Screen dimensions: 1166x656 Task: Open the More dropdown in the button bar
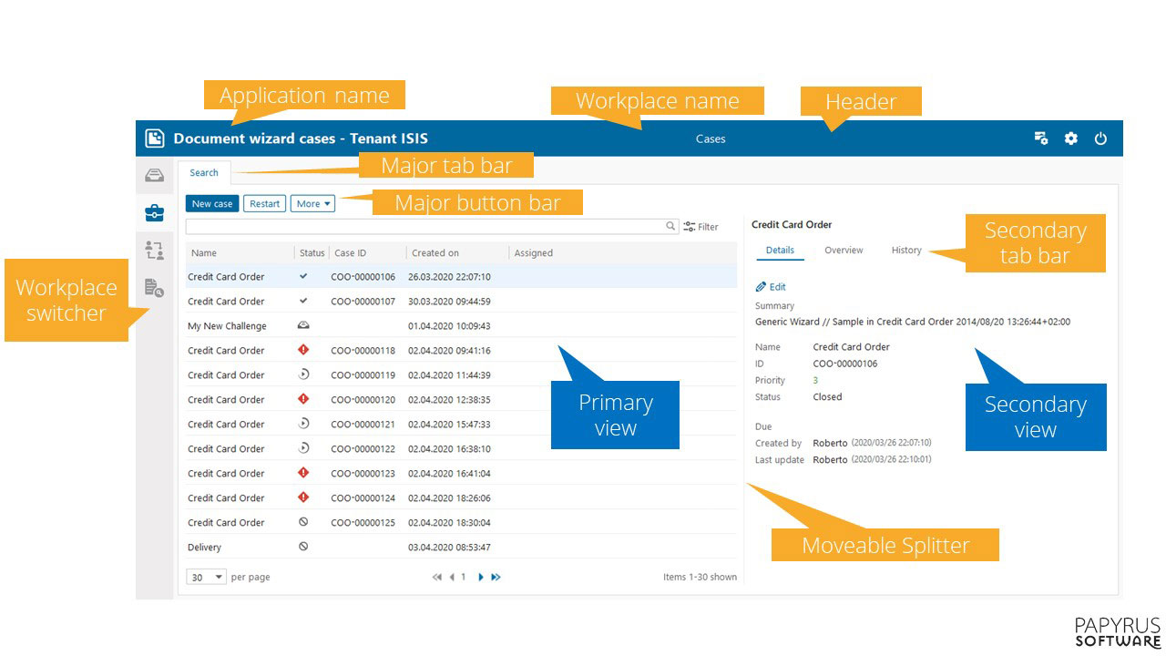pyautogui.click(x=312, y=203)
